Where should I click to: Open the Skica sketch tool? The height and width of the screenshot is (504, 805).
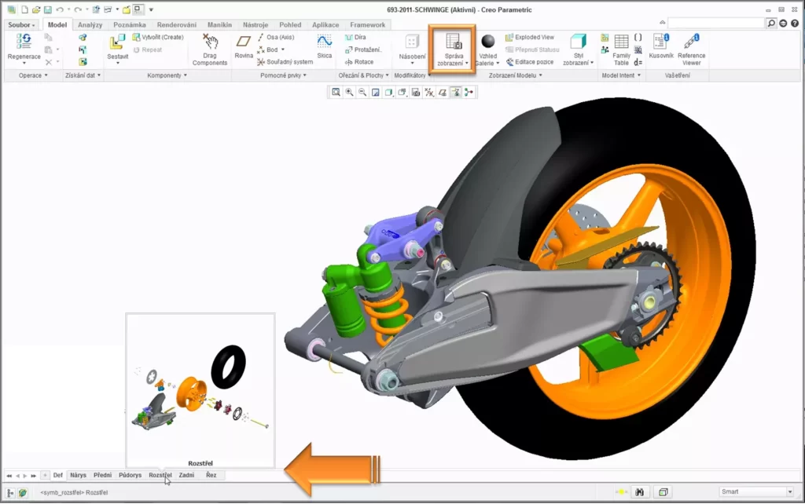(324, 46)
